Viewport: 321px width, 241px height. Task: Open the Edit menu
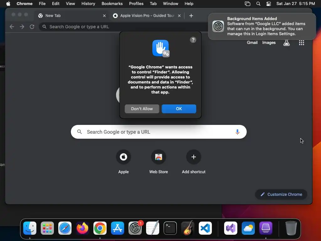point(55,3)
